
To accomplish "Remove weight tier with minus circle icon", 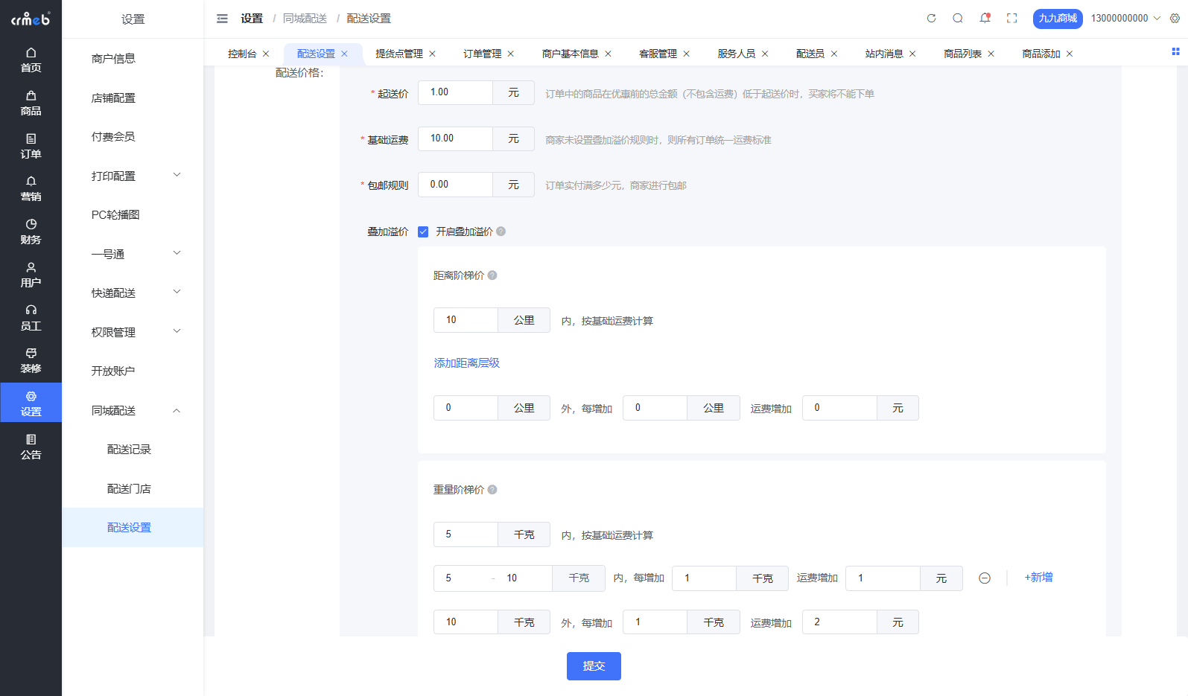I will tap(985, 578).
